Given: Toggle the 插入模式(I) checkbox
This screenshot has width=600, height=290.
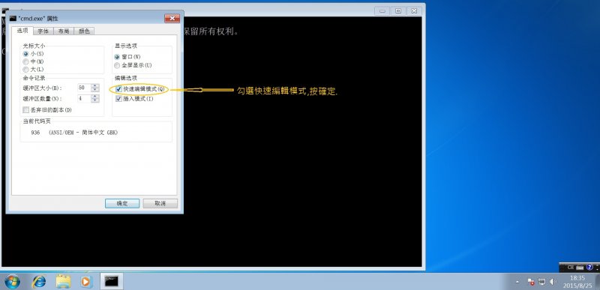Looking at the screenshot, I should point(119,99).
